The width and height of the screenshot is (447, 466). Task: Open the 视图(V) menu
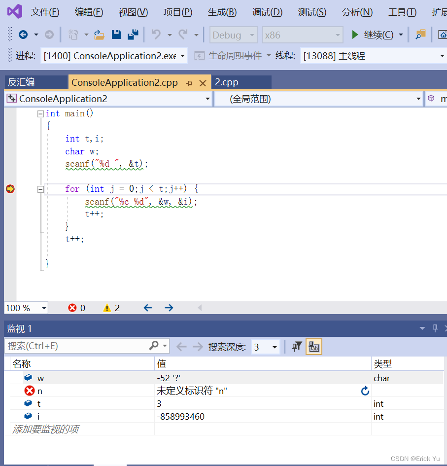click(x=133, y=12)
